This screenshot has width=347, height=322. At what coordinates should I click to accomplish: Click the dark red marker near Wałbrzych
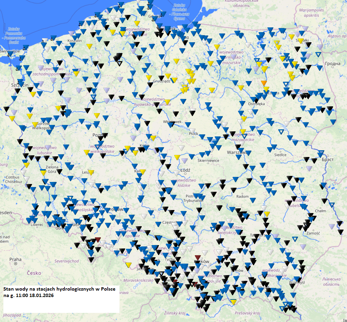click(98, 240)
